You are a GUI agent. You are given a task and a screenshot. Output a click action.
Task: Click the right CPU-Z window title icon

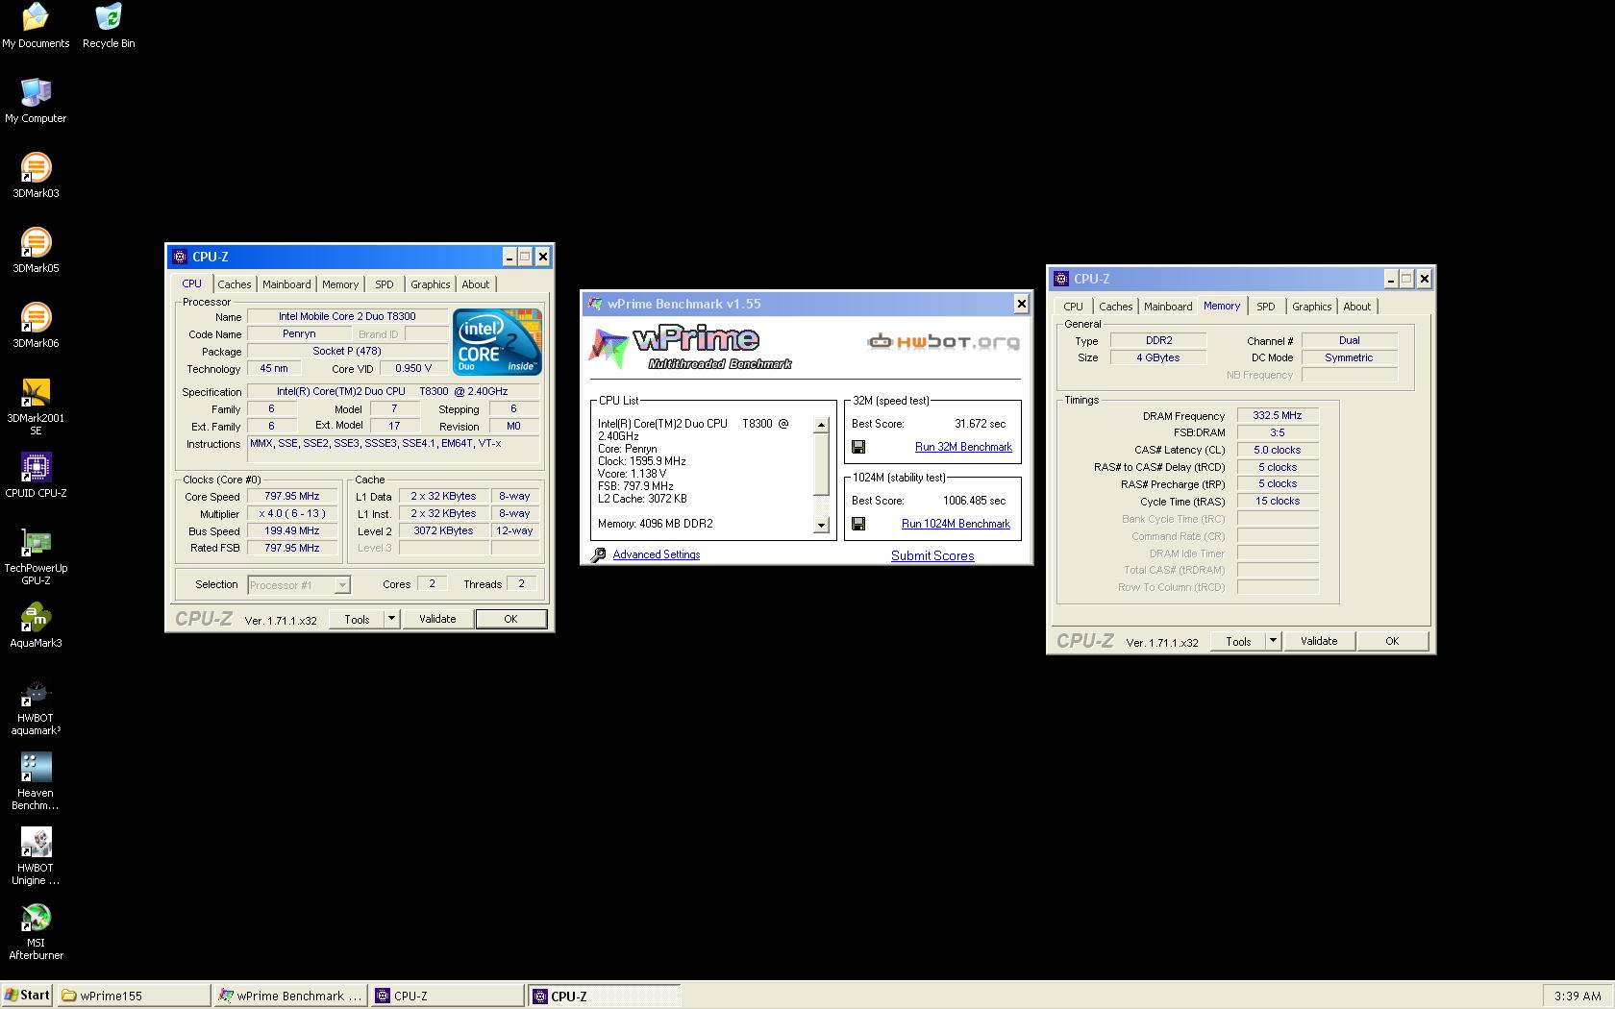point(1061,279)
